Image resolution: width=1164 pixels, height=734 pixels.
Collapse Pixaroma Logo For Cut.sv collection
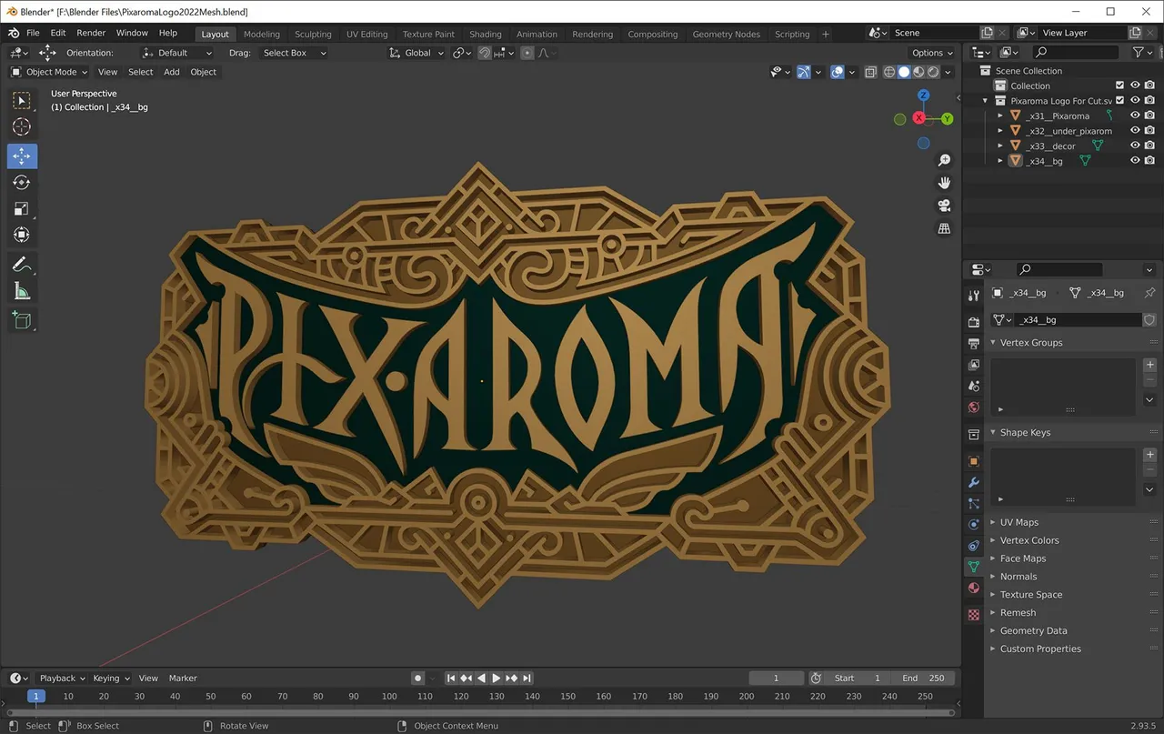click(x=986, y=101)
